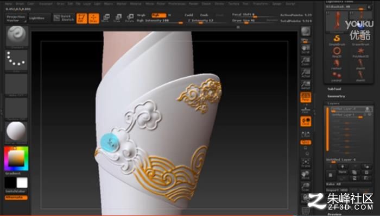This screenshot has height=216, width=380.
Task: Expand the Geometry palette section
Action: tap(337, 96)
